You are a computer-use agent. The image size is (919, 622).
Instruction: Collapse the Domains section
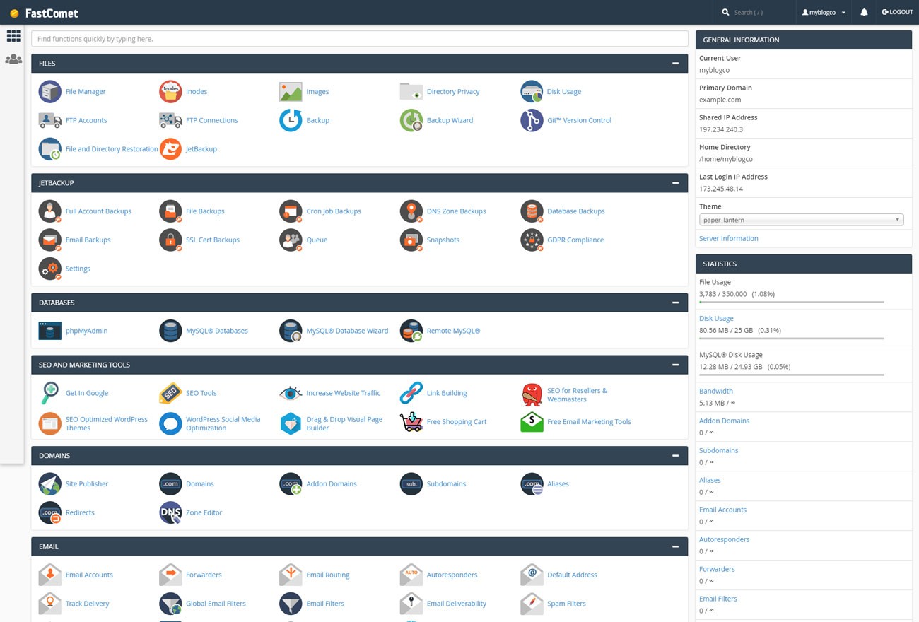point(675,456)
